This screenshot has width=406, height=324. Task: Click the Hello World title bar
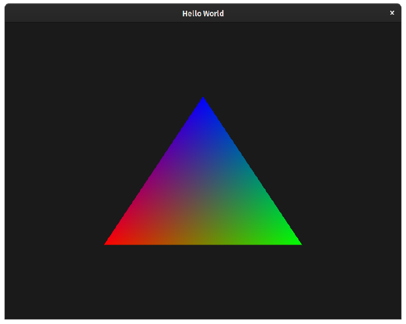pos(203,13)
